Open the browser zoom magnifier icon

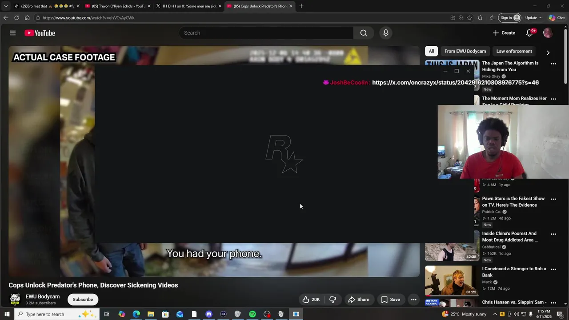(x=461, y=18)
